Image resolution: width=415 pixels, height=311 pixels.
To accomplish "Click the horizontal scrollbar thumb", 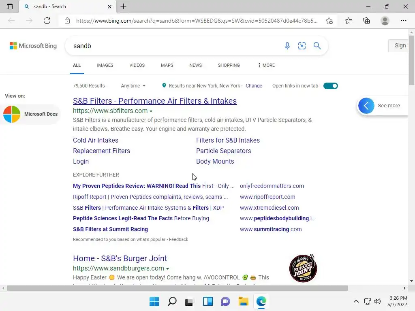I will coord(178,288).
